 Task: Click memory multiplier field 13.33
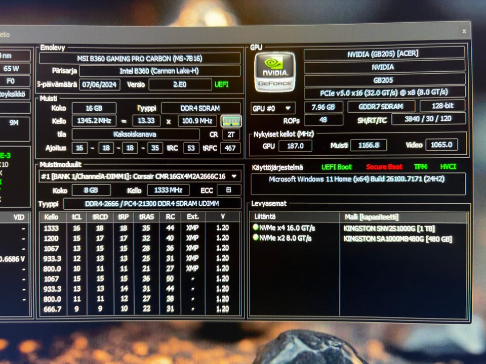click(146, 121)
